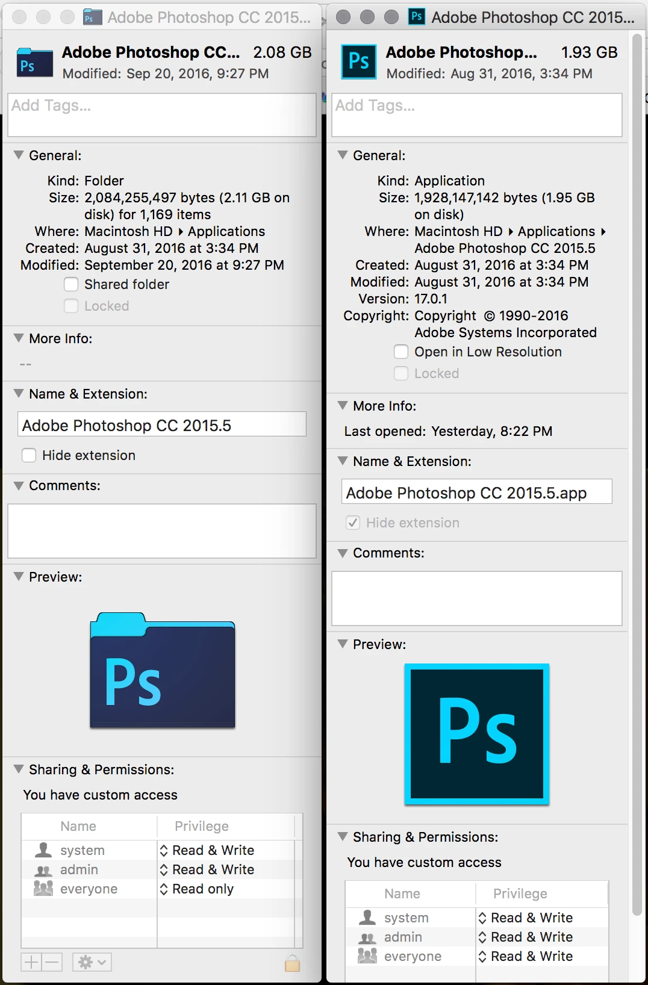Collapse the Comments section in app window
The width and height of the screenshot is (648, 985).
[x=343, y=553]
